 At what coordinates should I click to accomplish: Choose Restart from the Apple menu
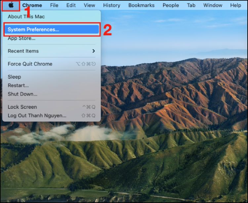[18, 85]
